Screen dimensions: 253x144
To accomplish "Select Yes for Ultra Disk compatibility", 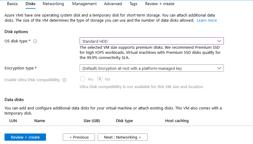I will coord(83,79).
